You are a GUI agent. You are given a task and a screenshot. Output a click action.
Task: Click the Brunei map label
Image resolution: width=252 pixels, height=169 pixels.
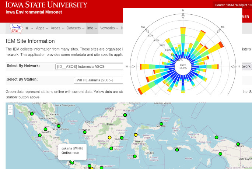pyautogui.click(x=110, y=109)
